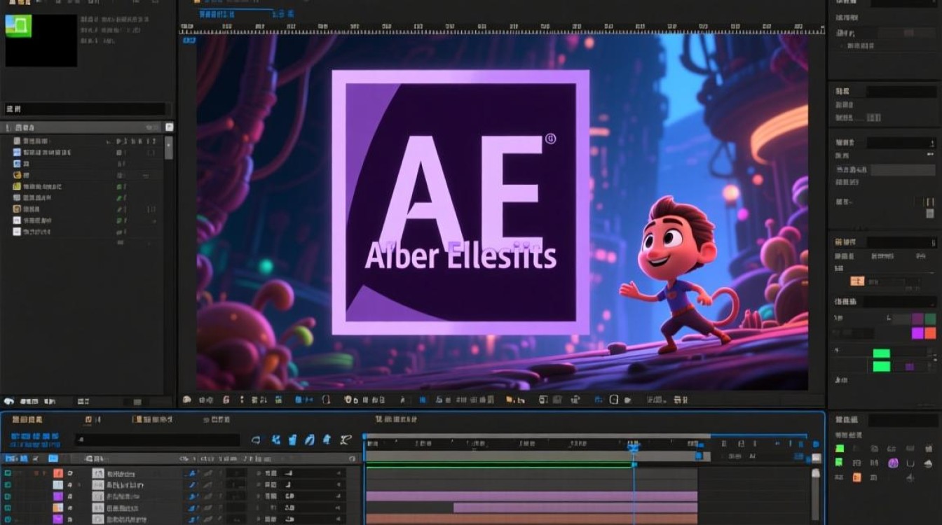Toggle visibility of the first timeline layer
The width and height of the screenshot is (942, 525).
[x=8, y=474]
